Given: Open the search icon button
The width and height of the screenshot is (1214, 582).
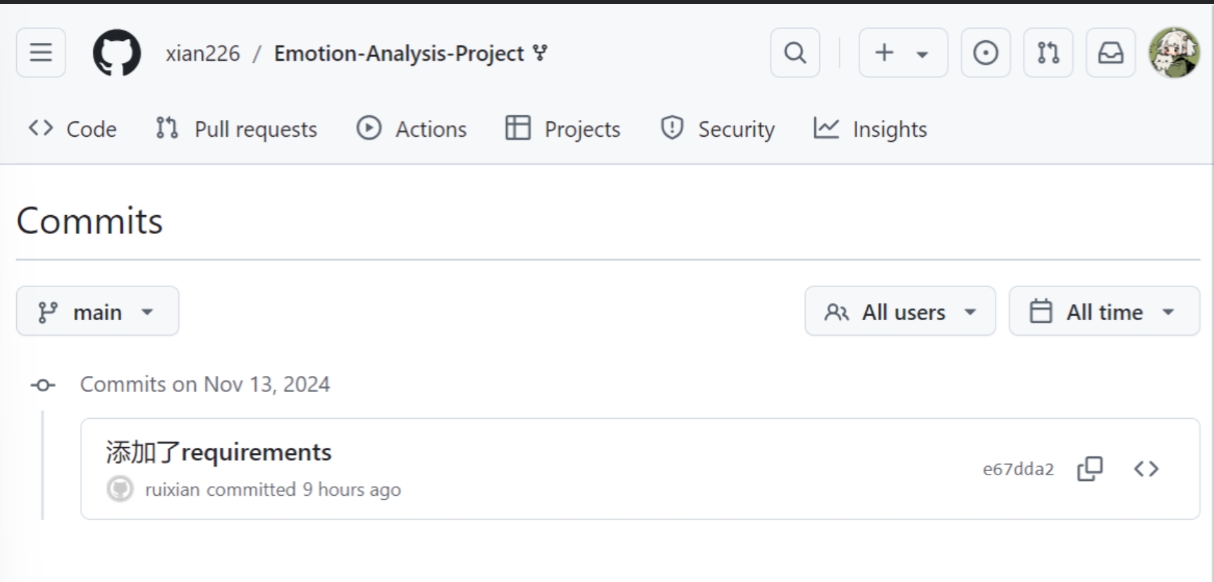Looking at the screenshot, I should coord(795,52).
